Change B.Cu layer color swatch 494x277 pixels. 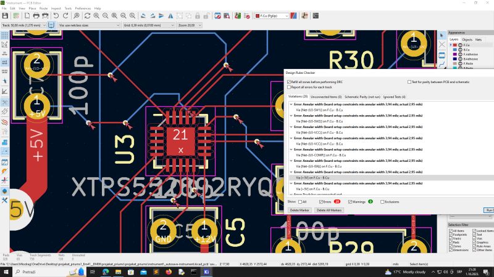coord(455,50)
